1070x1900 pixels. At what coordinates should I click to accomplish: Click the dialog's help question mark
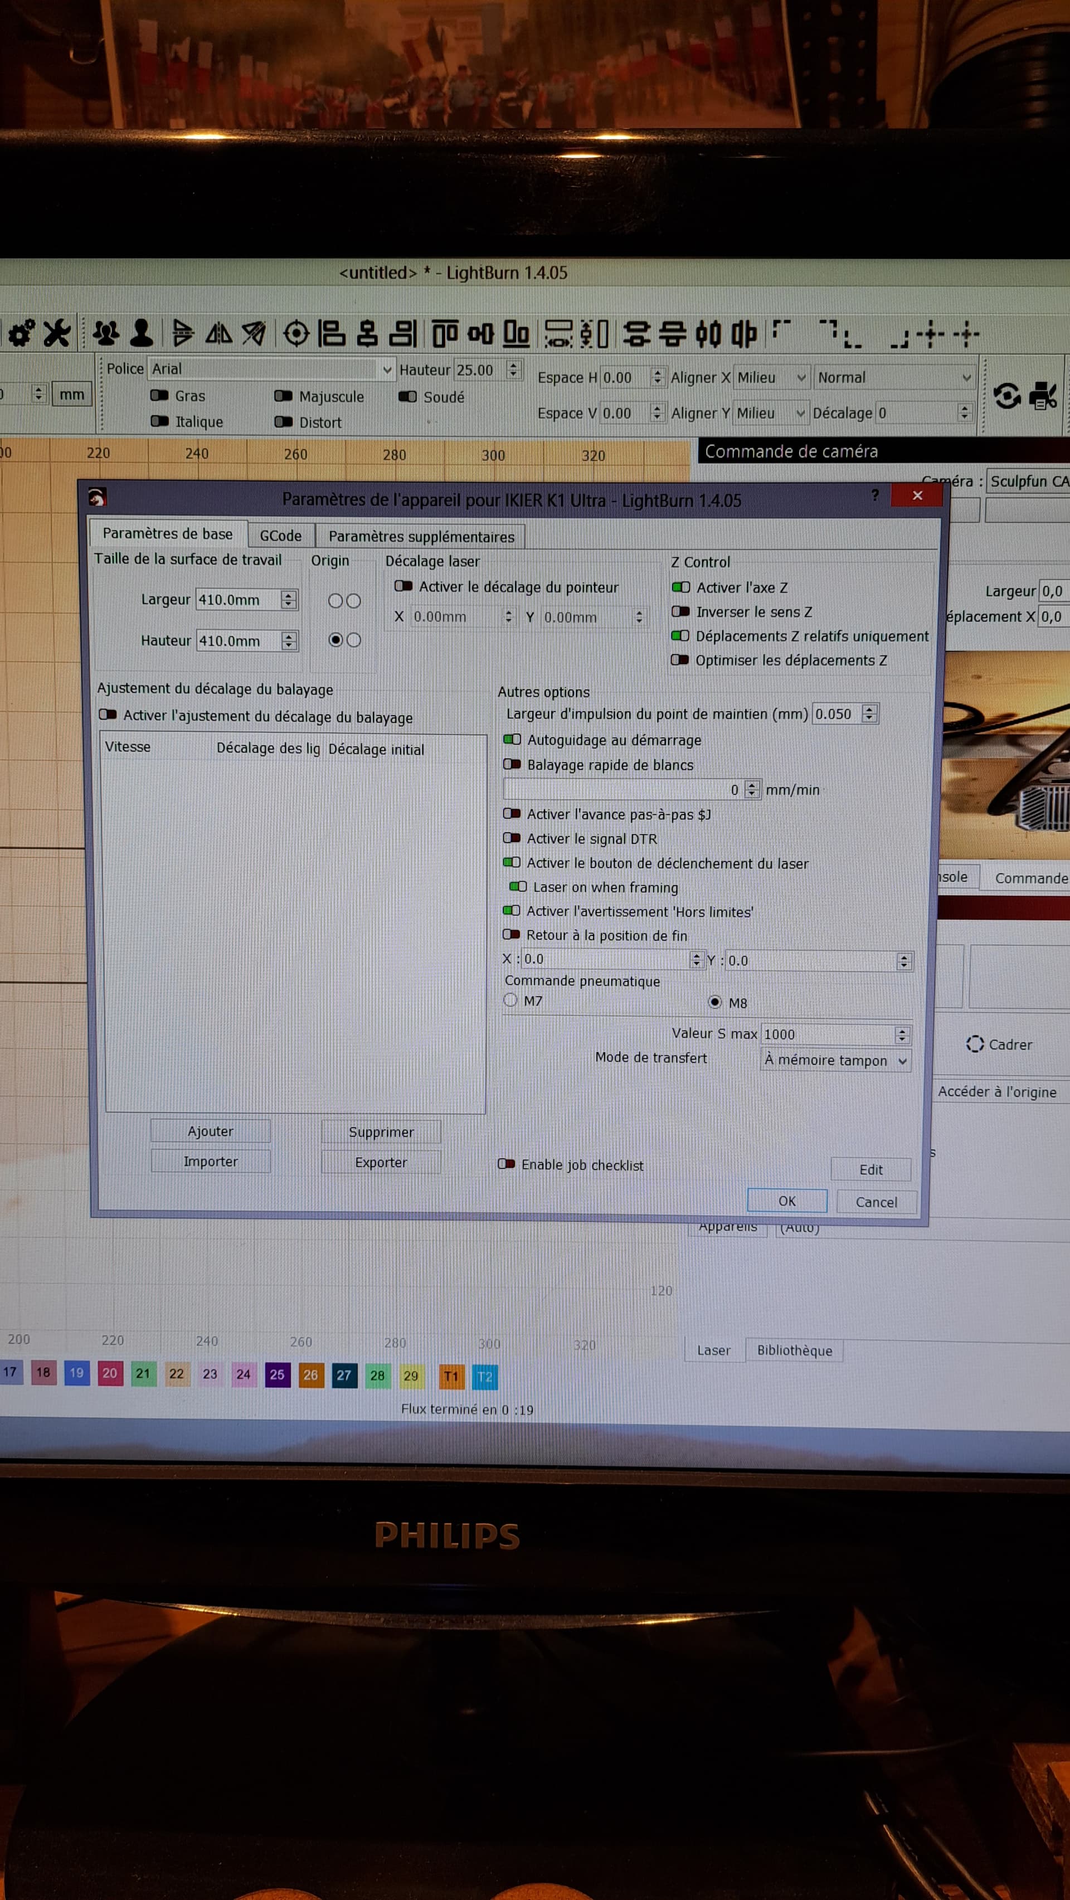(876, 494)
